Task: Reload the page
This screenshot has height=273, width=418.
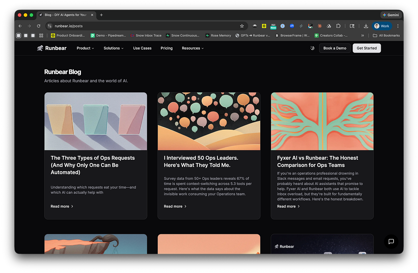Action: [x=39, y=26]
